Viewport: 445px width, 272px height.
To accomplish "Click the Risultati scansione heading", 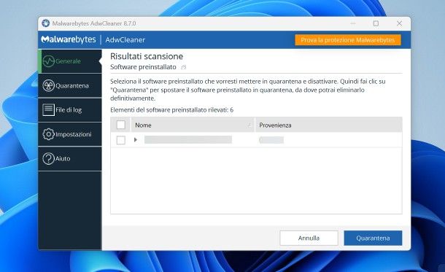I will click(147, 56).
